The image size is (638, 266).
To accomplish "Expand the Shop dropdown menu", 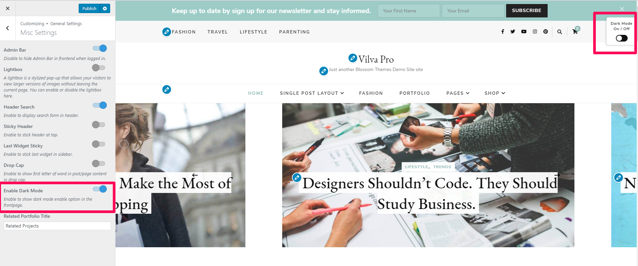I will [x=495, y=93].
